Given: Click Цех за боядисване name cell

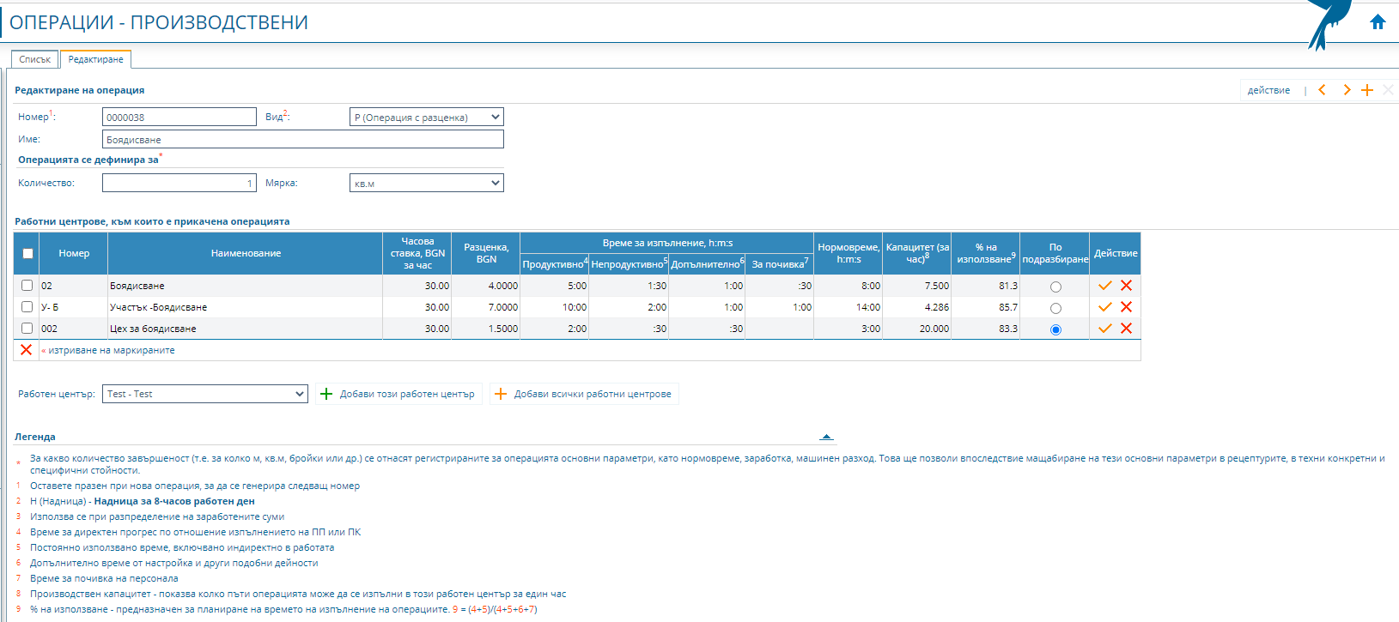Looking at the screenshot, I should click(246, 329).
